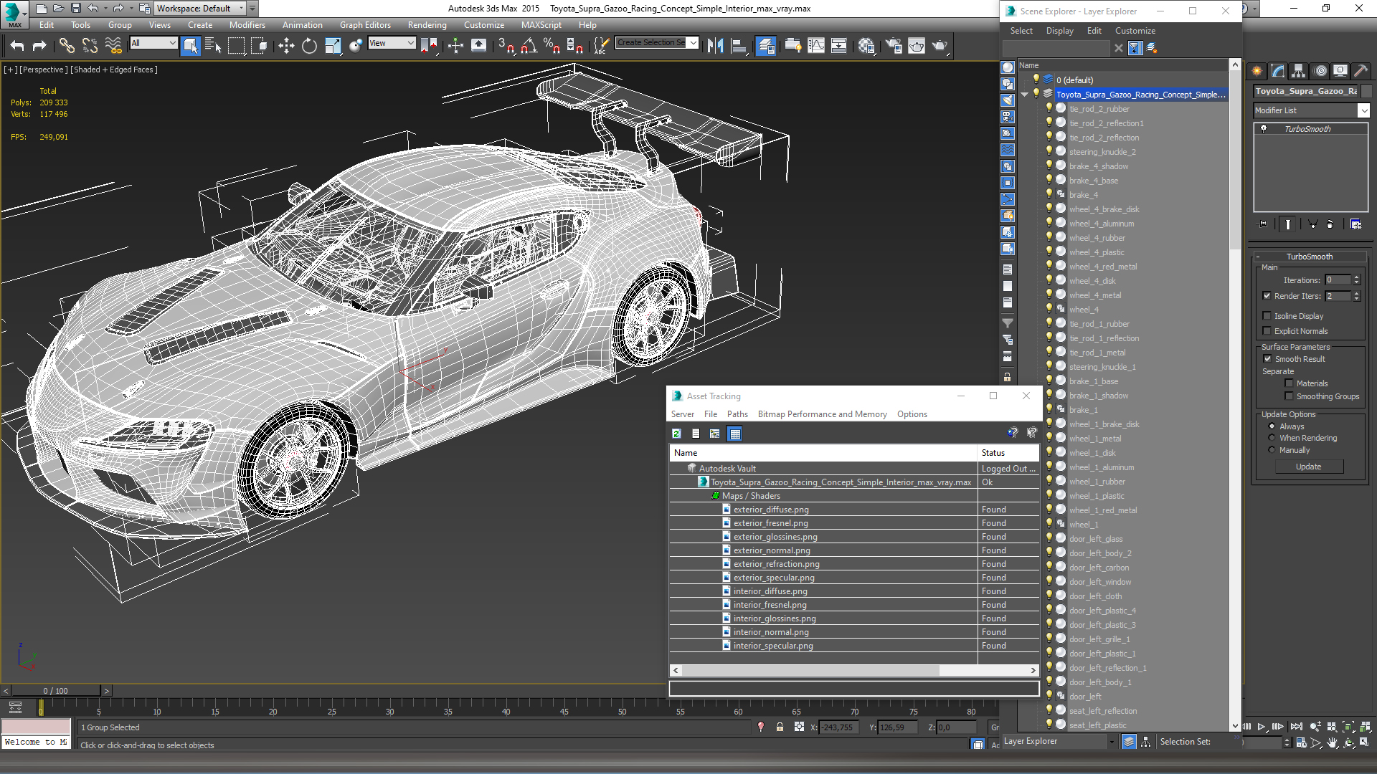
Task: Click the Scene Explorer search field
Action: (x=1056, y=48)
